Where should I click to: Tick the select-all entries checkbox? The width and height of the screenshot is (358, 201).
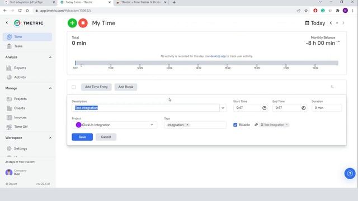73,87
